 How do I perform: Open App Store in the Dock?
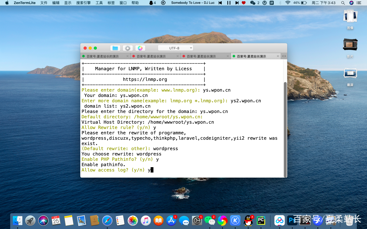click(x=171, y=220)
